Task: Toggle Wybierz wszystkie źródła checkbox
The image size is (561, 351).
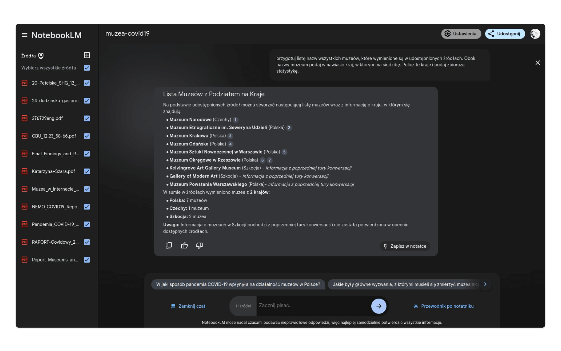Action: [87, 68]
